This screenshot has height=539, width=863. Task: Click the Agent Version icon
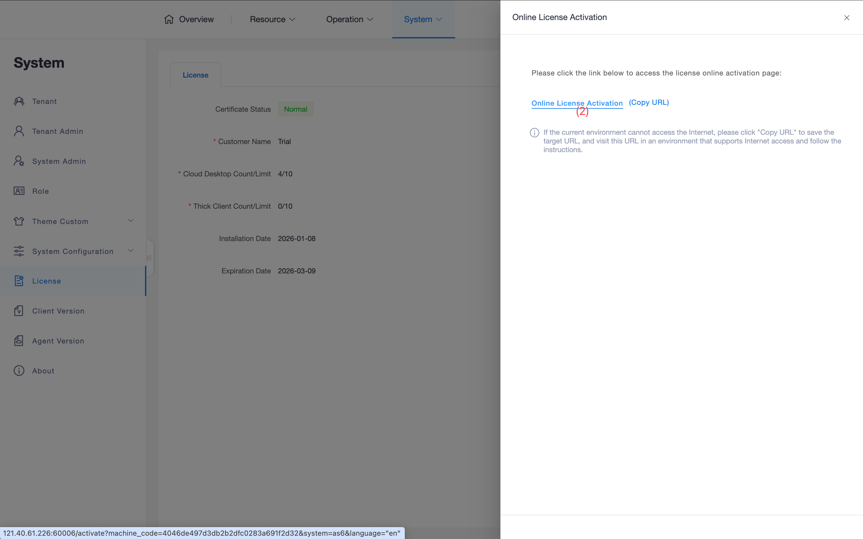pyautogui.click(x=19, y=341)
